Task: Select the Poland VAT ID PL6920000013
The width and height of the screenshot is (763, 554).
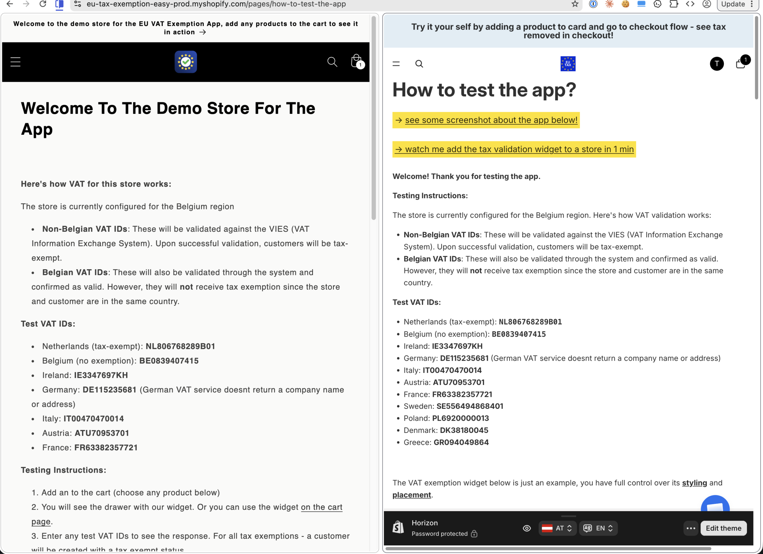Action: coord(460,418)
